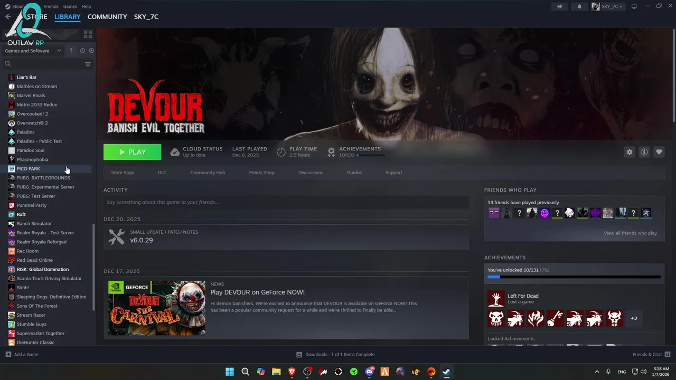The width and height of the screenshot is (676, 380).
Task: Open Windows Start menu
Action: (230, 372)
